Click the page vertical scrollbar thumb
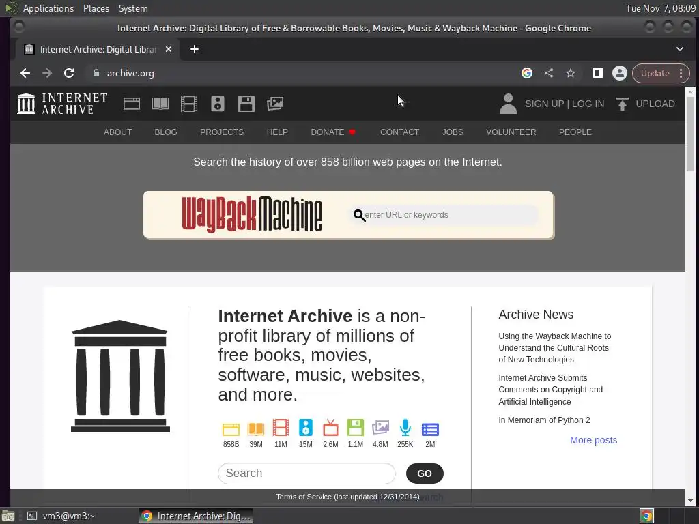 [x=690, y=133]
